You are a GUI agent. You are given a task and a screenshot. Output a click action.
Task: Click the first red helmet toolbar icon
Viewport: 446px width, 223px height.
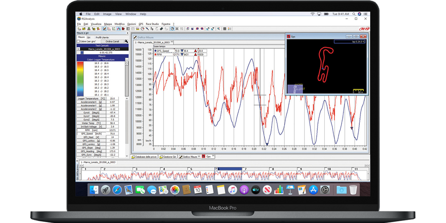click(197, 29)
